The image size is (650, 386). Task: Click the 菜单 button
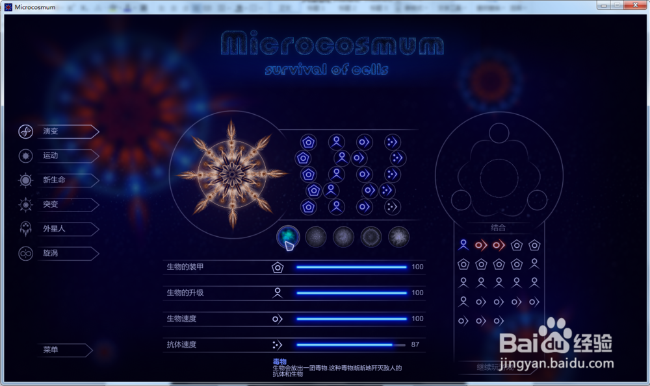click(65, 350)
